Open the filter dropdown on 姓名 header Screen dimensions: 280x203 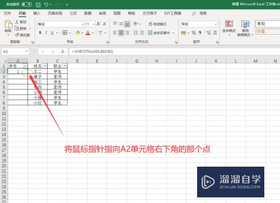tap(45, 66)
